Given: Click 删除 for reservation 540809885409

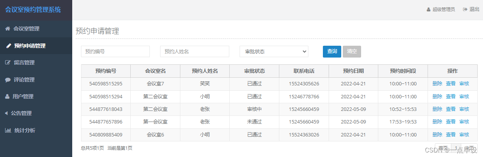Looking at the screenshot, I should (437, 135).
